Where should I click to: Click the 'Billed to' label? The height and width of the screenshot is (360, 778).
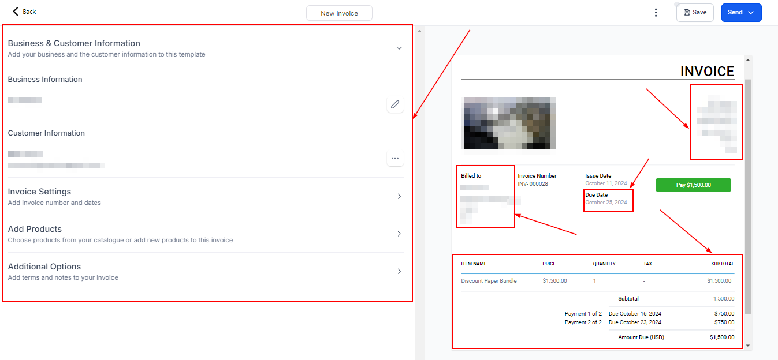pyautogui.click(x=471, y=176)
